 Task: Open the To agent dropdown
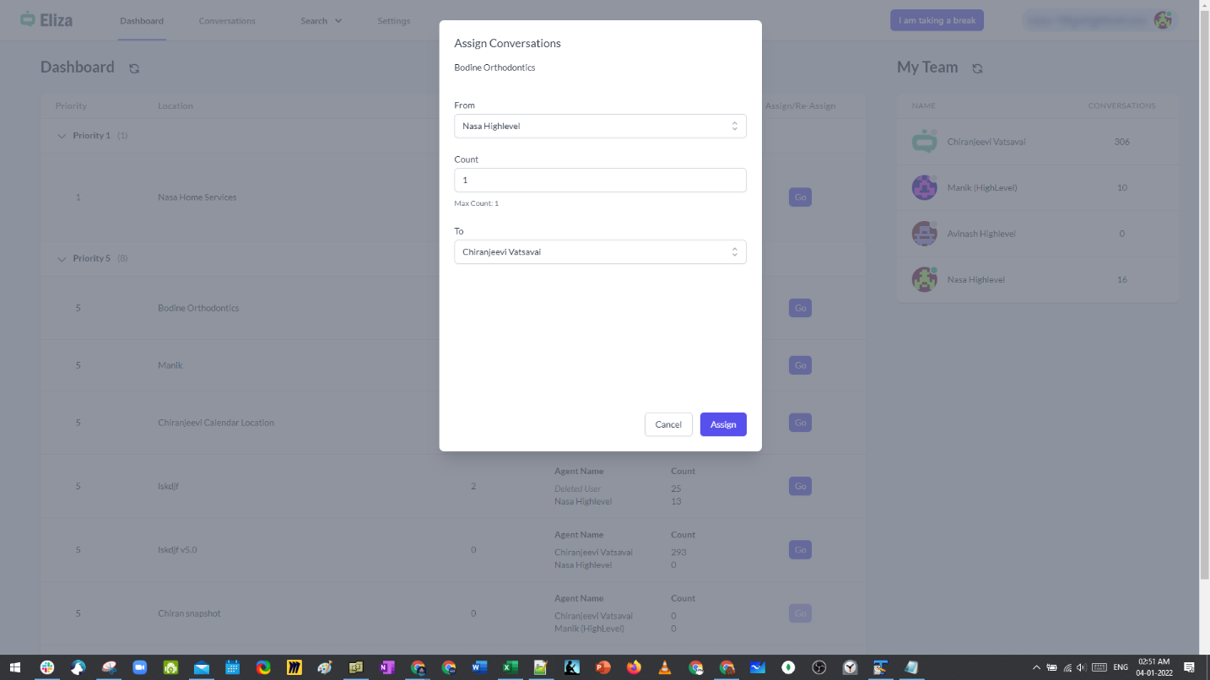[600, 252]
